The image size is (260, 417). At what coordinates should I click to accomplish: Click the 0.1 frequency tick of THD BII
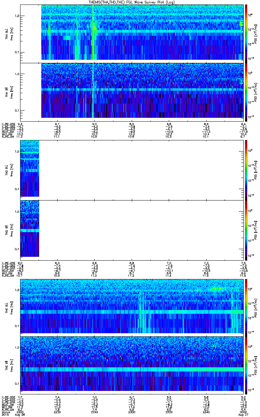point(17,250)
